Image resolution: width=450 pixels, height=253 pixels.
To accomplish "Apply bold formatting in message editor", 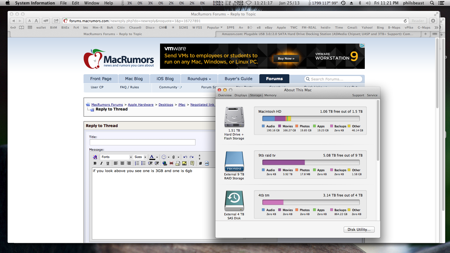I will [95, 163].
